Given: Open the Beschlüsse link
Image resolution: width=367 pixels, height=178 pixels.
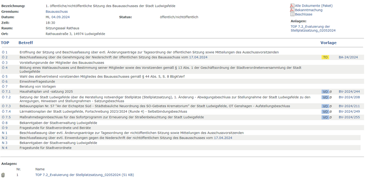Looking at the screenshot, I should [304, 14].
